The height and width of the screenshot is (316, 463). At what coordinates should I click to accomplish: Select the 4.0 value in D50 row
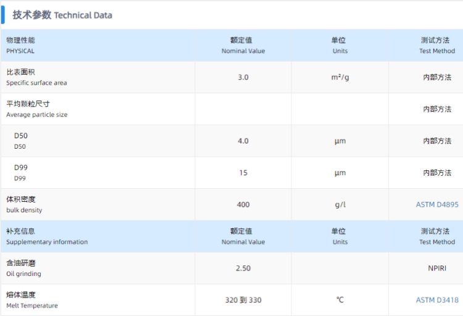pos(243,141)
